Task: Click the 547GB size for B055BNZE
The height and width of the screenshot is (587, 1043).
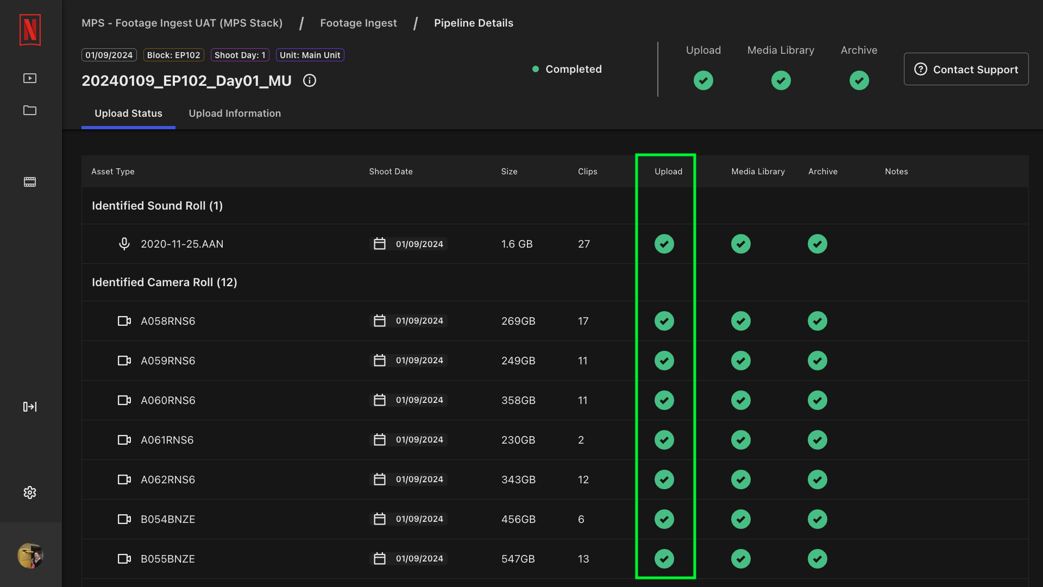Action: pyautogui.click(x=518, y=559)
